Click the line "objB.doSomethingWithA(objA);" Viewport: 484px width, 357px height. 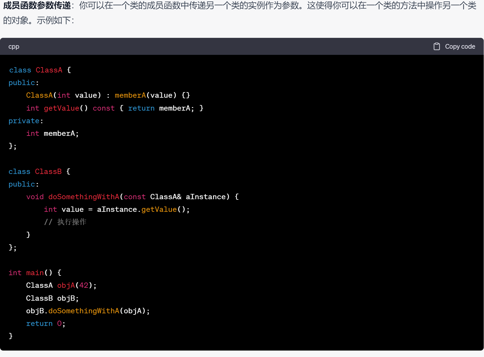88,311
